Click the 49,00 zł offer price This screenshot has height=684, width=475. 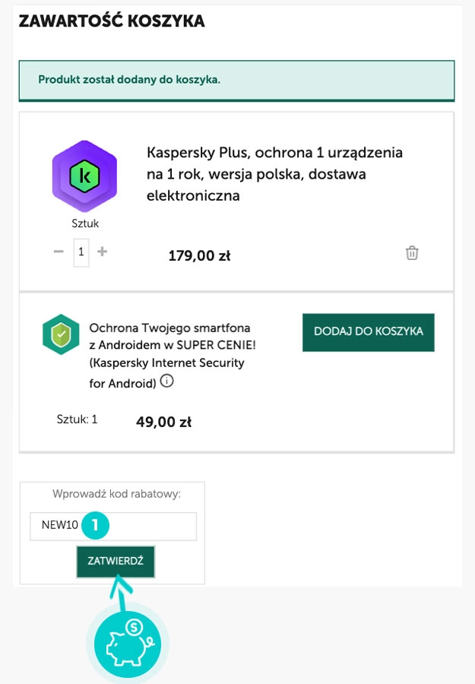coord(163,422)
